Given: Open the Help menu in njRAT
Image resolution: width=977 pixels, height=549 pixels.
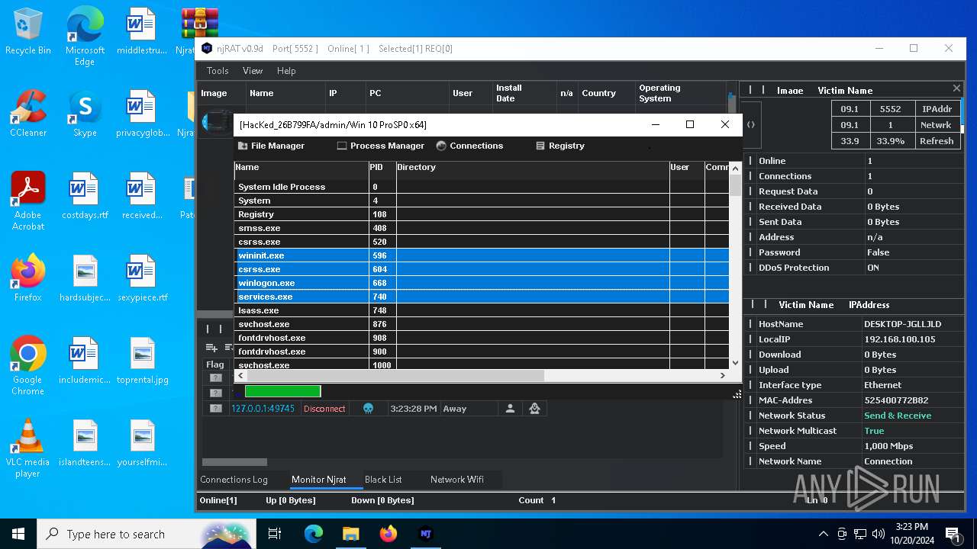Looking at the screenshot, I should point(286,71).
